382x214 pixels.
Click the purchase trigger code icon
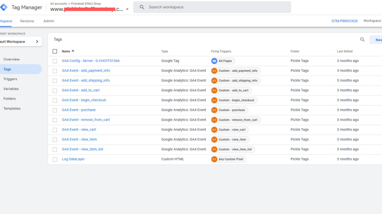(x=214, y=110)
